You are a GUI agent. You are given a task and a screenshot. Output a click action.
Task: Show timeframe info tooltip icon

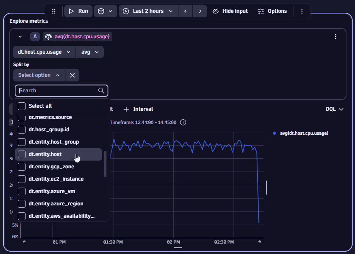[x=183, y=122]
